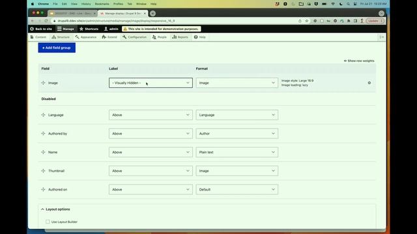Open Chrome extensions puzzle icon

pos(349,21)
